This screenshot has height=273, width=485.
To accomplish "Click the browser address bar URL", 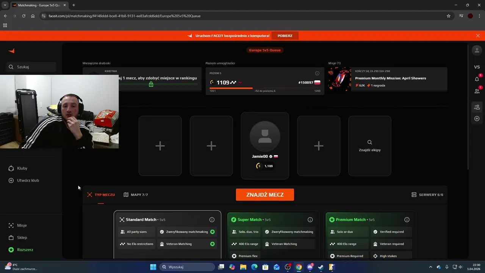I will [125, 16].
